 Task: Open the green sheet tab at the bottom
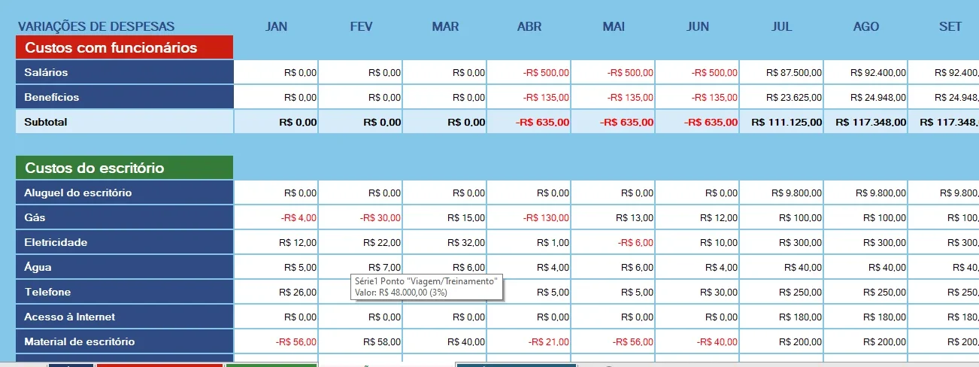pyautogui.click(x=271, y=365)
